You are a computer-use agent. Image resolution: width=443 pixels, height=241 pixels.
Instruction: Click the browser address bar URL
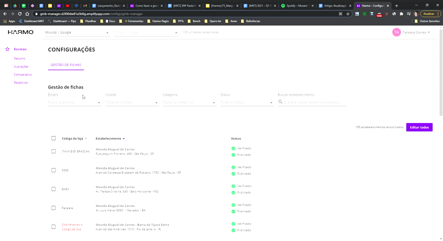tap(91, 14)
